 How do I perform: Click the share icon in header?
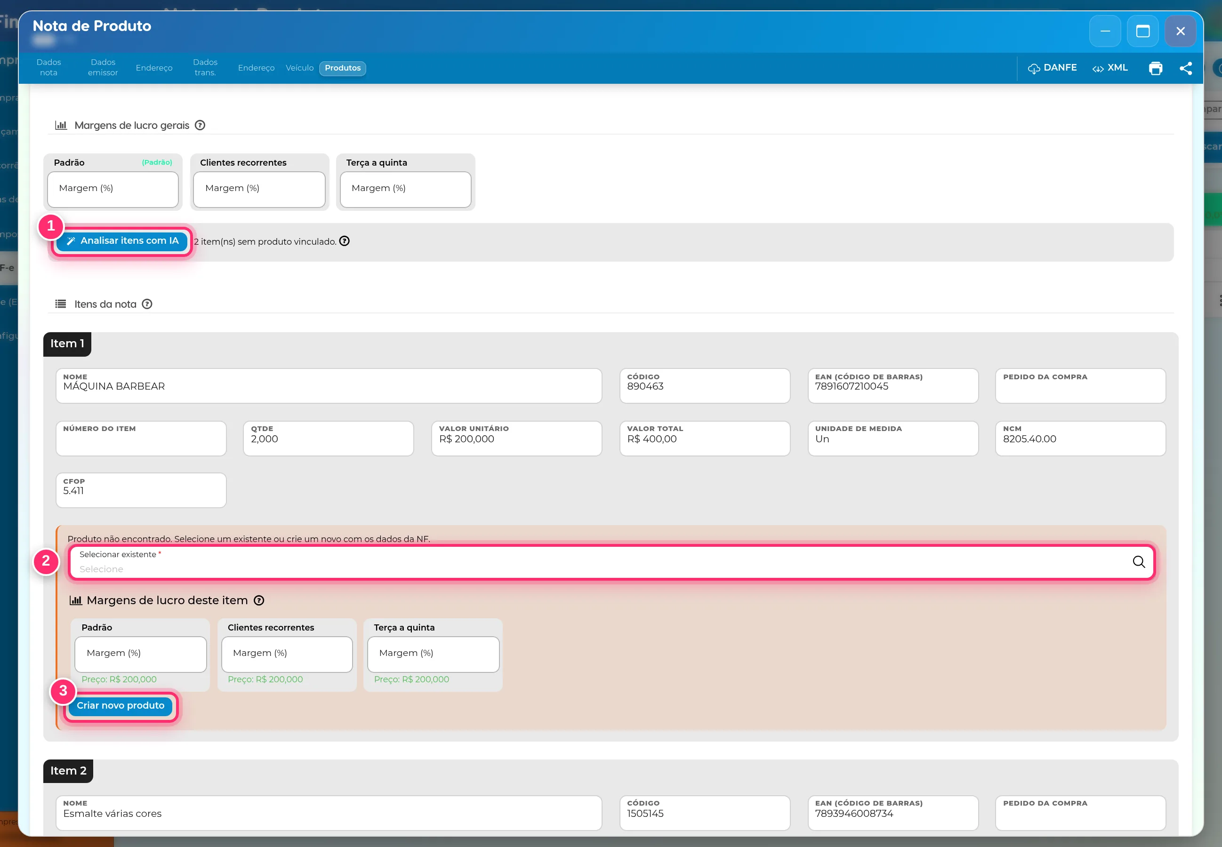click(1185, 68)
